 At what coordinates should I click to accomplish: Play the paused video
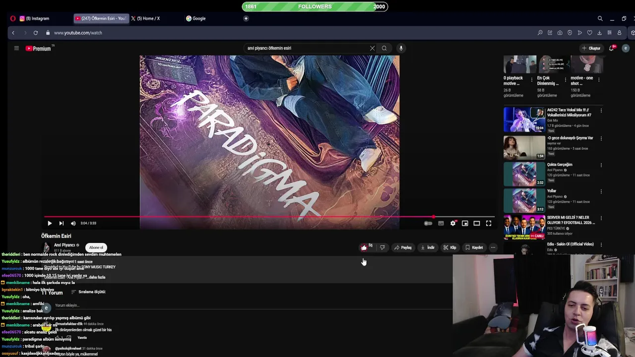click(50, 223)
